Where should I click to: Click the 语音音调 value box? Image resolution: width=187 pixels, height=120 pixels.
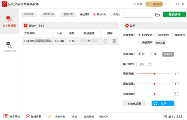tap(176, 94)
